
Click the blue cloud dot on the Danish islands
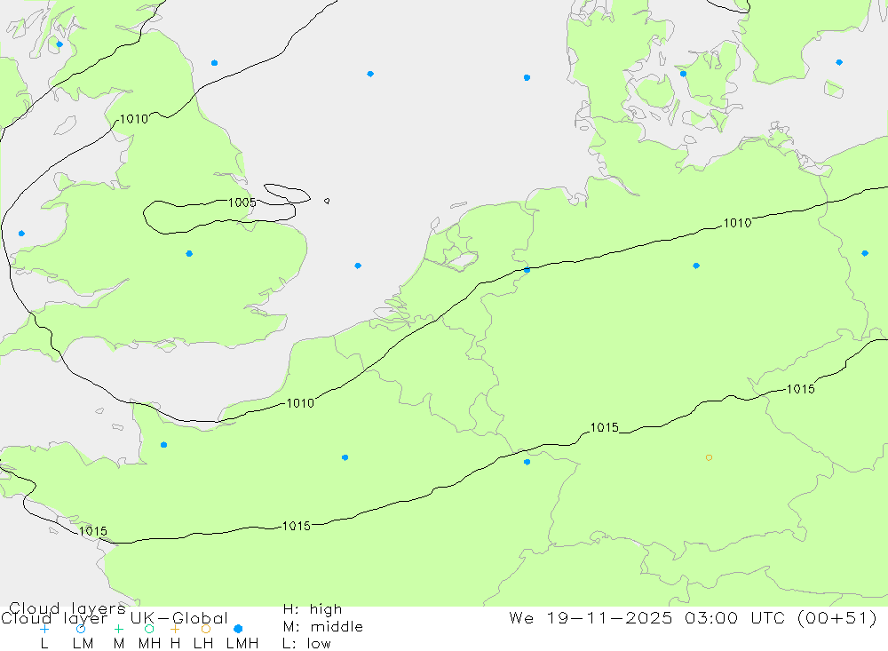point(684,74)
